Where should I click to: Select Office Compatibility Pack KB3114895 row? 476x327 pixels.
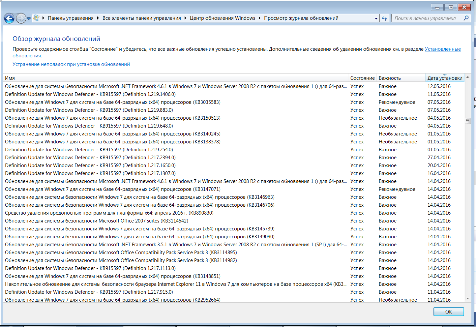point(234,253)
